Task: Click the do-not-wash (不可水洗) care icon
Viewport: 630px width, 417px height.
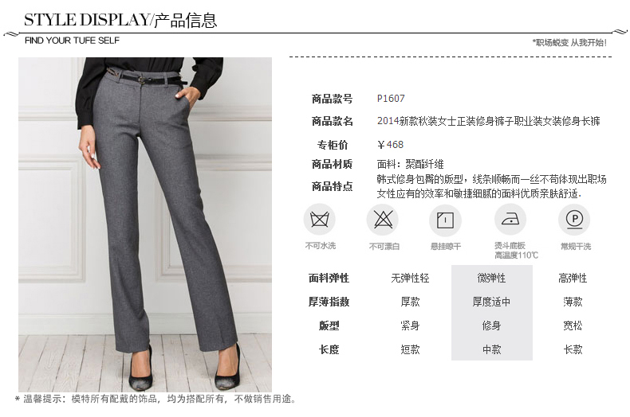Action: tap(320, 220)
